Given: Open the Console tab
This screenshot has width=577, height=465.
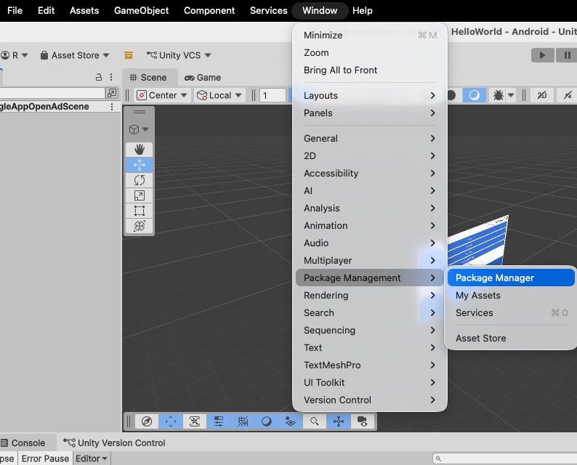Looking at the screenshot, I should (x=23, y=443).
